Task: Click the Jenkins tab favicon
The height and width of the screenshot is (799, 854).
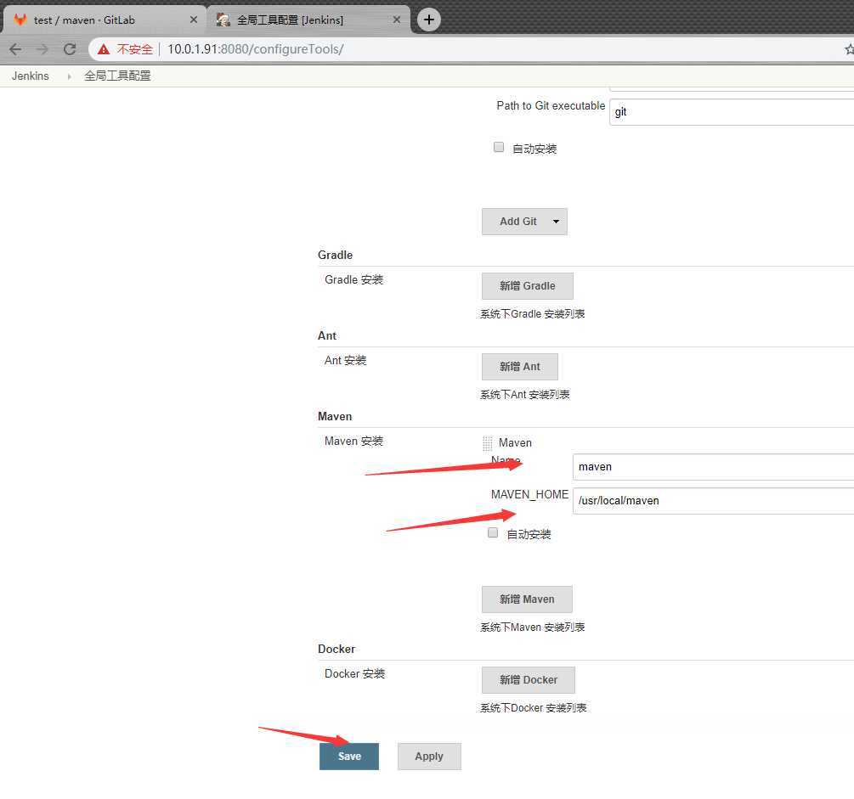Action: point(223,20)
